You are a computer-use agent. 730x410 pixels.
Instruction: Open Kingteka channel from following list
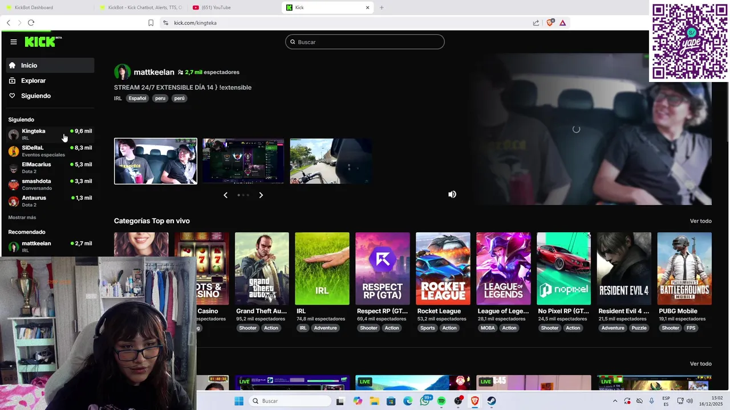pyautogui.click(x=50, y=134)
